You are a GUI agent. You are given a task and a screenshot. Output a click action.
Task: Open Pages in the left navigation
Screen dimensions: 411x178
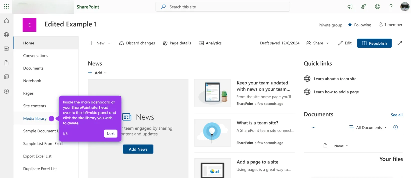[28, 93]
